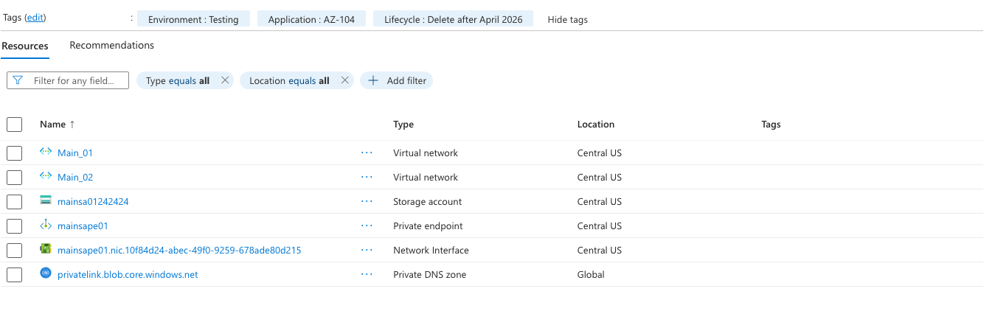The width and height of the screenshot is (992, 311).
Task: Remove the Location equals all filter
Action: pyautogui.click(x=344, y=80)
